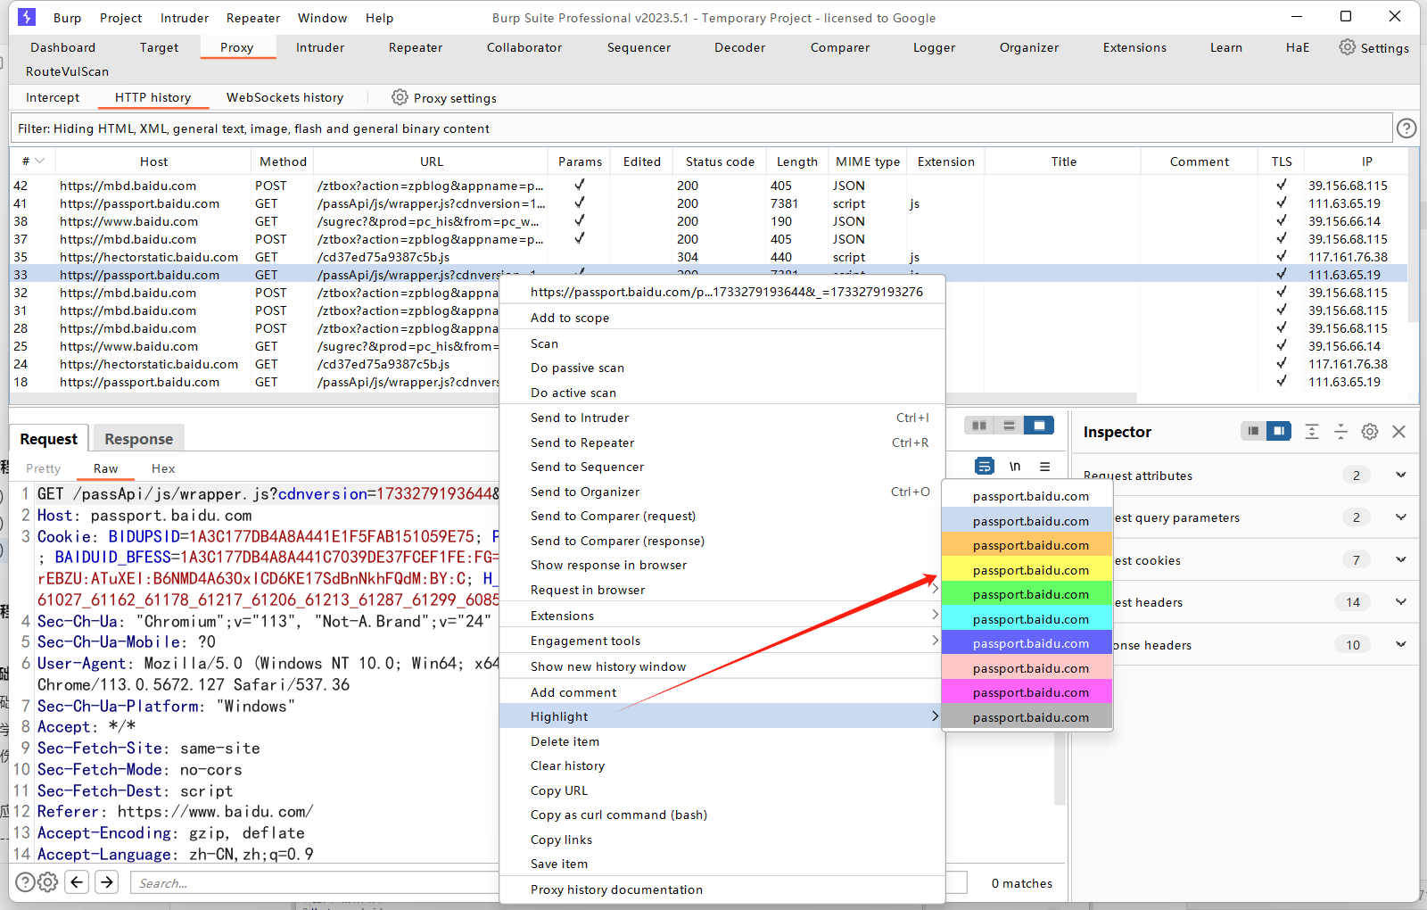Open Proxy history documentation link
The image size is (1427, 910).
(x=722, y=889)
